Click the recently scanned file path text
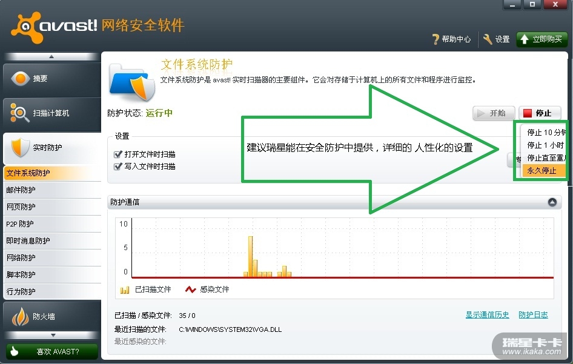573x364 pixels. tap(230, 329)
